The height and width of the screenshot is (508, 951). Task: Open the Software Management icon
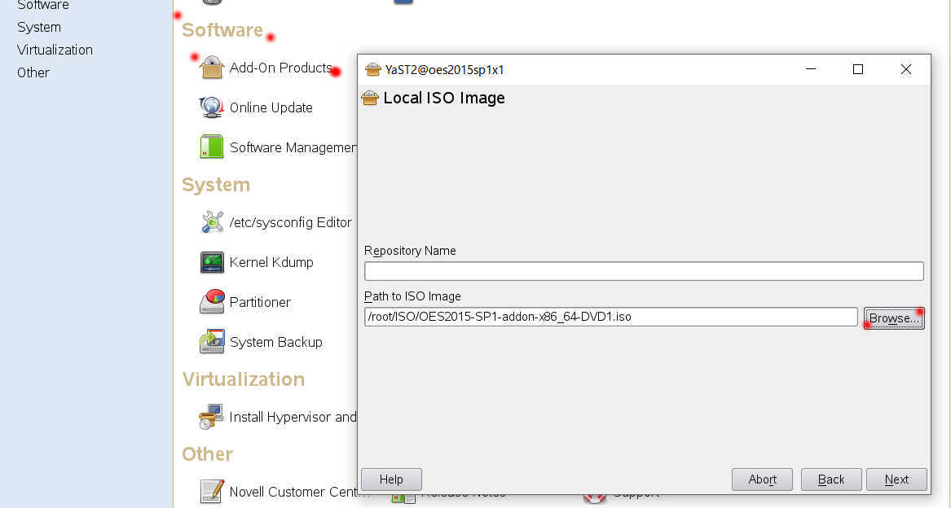point(212,147)
